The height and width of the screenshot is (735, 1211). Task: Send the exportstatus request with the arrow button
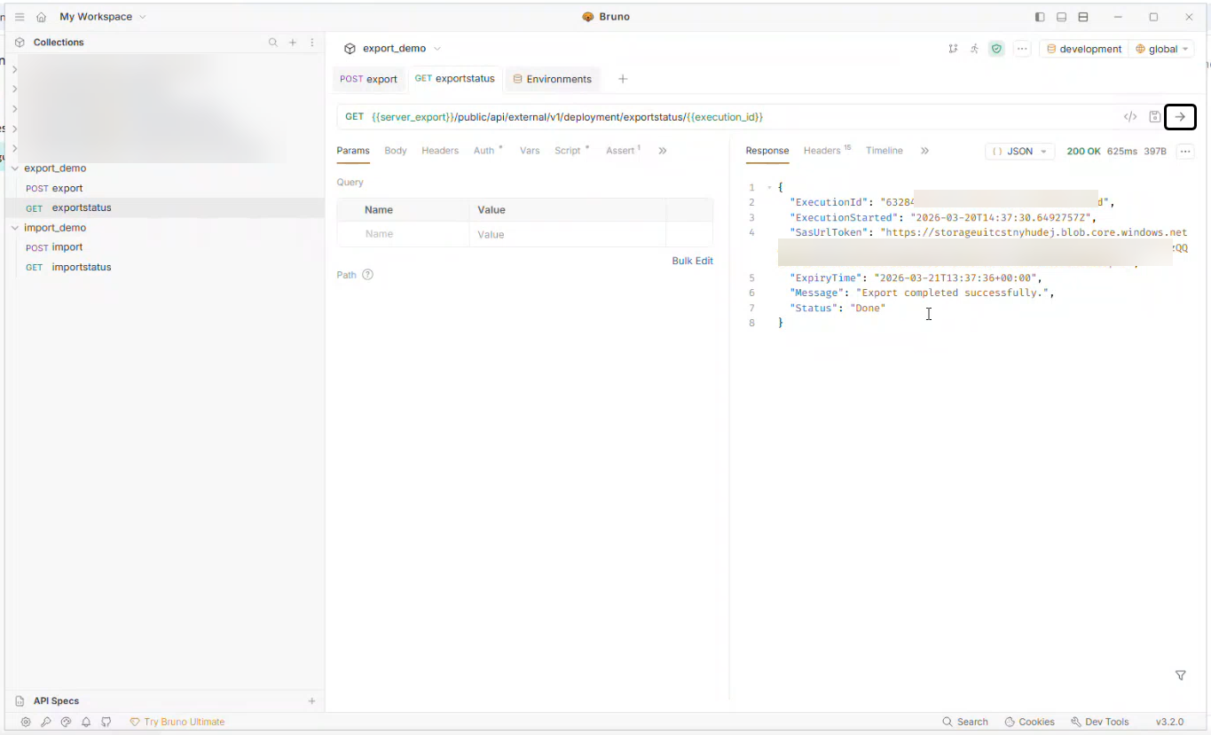click(x=1180, y=116)
